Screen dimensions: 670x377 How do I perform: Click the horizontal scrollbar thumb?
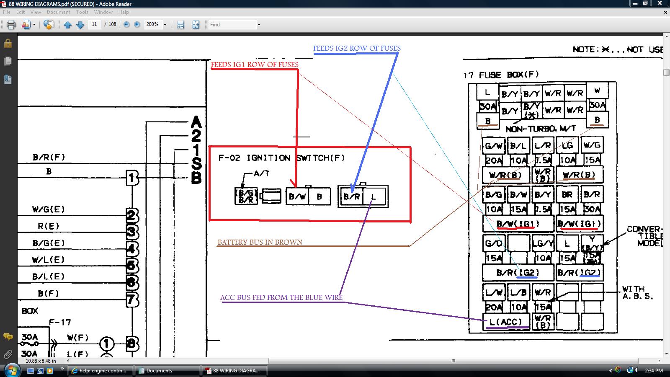tap(453, 361)
